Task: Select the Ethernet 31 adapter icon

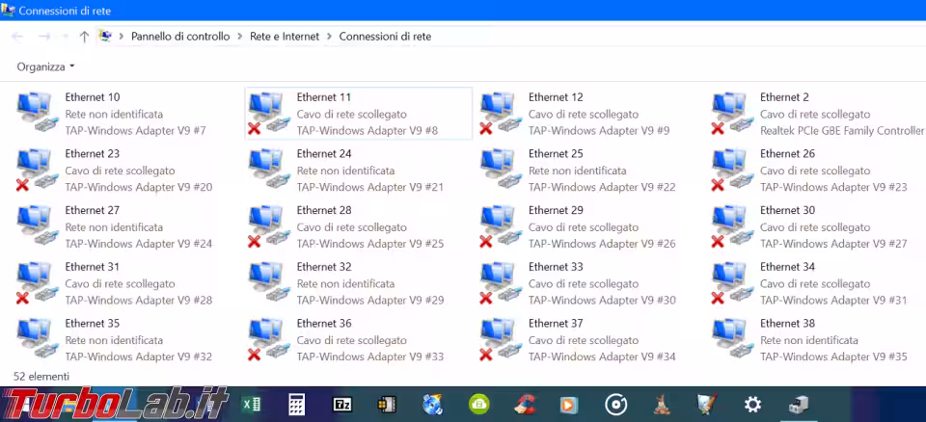Action: (x=38, y=283)
